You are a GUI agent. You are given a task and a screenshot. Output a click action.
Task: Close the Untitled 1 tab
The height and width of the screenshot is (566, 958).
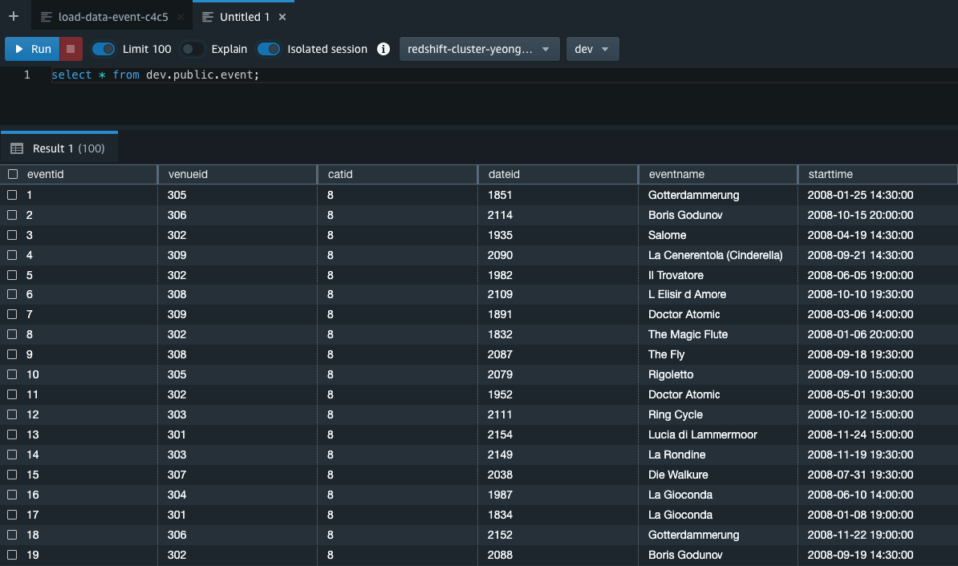tap(282, 17)
